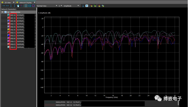Switch to the 2D View tab
This screenshot has height=107, width=188.
pos(8,2)
